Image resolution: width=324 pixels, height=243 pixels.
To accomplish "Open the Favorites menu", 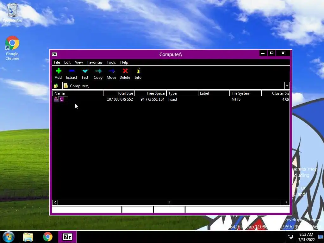I will point(95,62).
